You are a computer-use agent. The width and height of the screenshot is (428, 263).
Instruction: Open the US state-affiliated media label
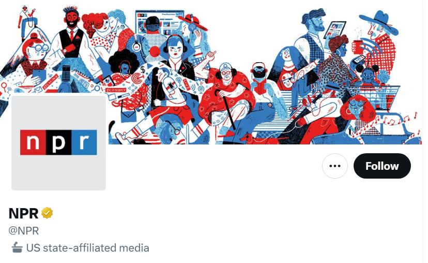point(80,247)
